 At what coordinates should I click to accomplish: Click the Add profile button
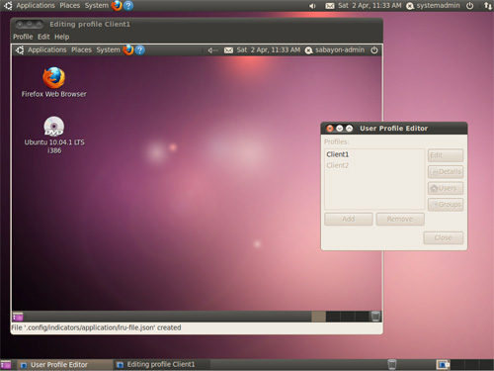349,219
